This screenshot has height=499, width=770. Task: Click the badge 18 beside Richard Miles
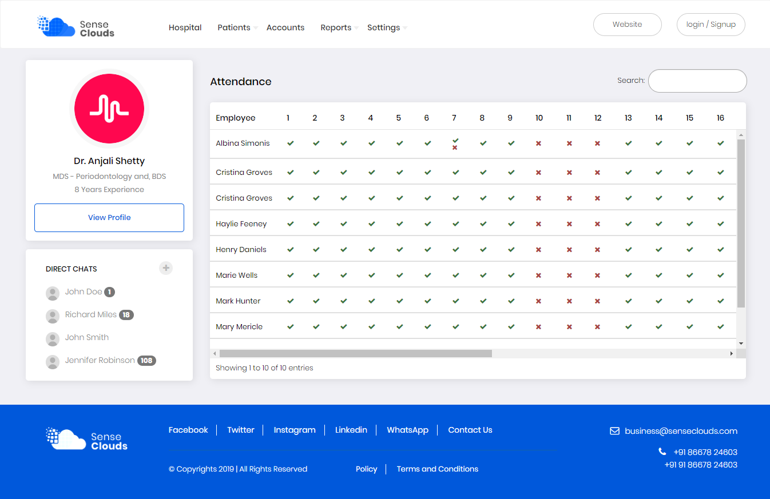(126, 315)
